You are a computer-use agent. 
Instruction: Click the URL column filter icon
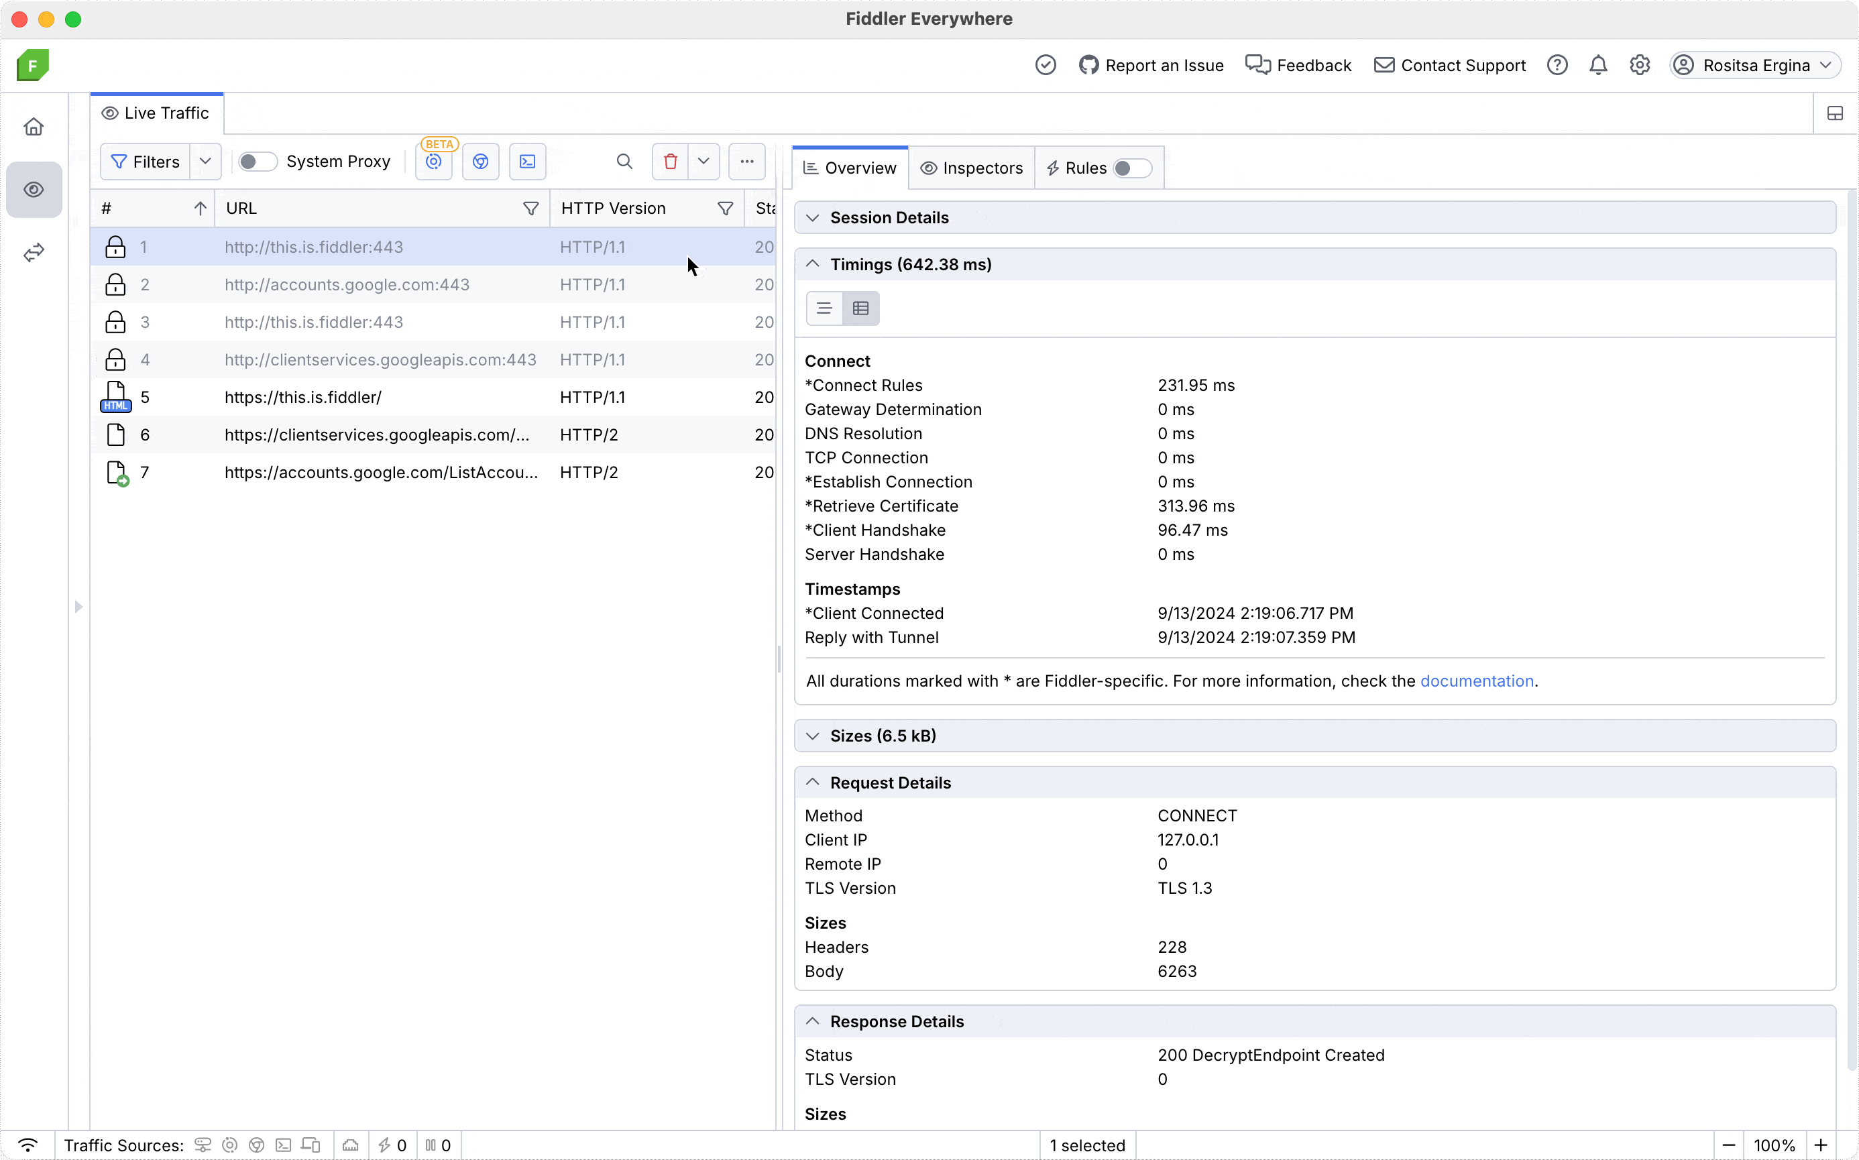tap(530, 209)
